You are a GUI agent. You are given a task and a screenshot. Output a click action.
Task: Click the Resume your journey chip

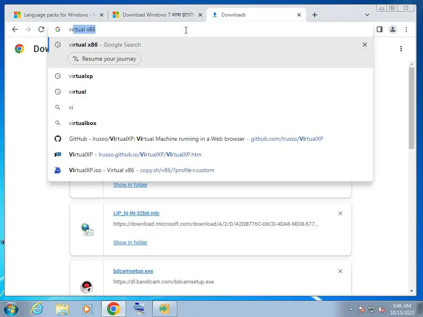[x=104, y=59]
